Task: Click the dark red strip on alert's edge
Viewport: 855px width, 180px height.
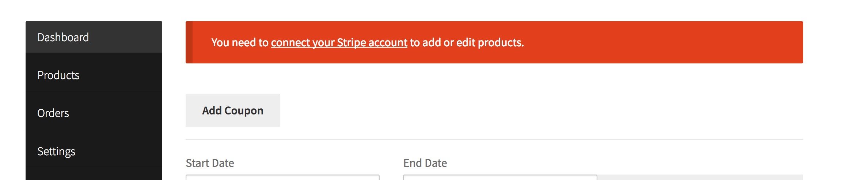Action: pyautogui.click(x=189, y=42)
